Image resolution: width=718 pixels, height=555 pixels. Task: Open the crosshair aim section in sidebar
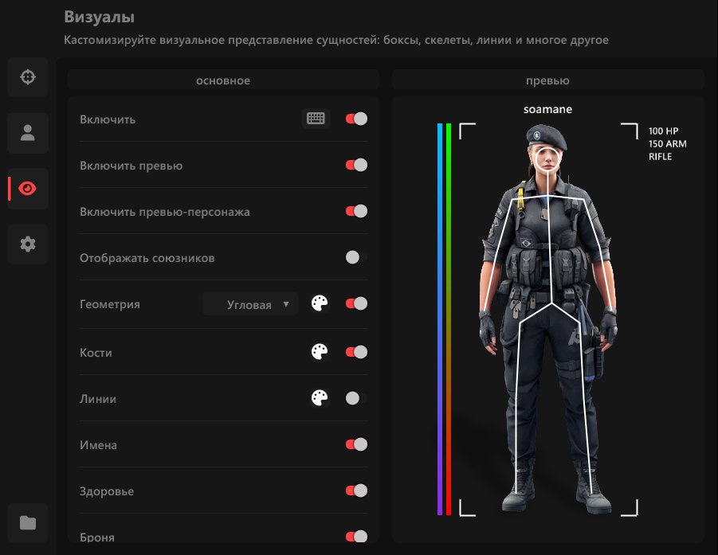[28, 77]
